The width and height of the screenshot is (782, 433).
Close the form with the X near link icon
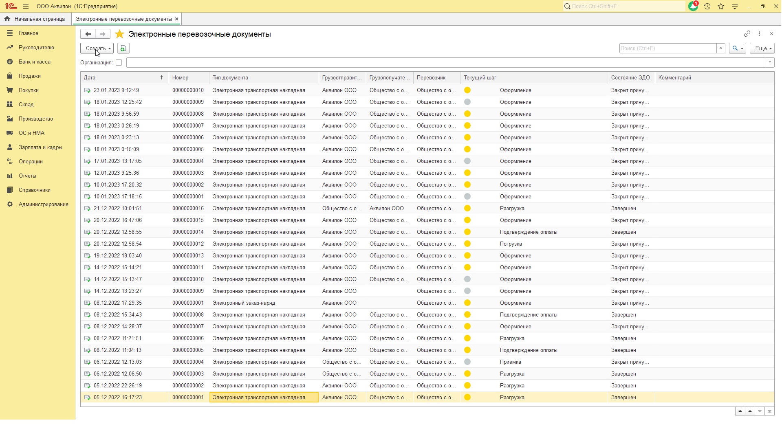click(771, 34)
